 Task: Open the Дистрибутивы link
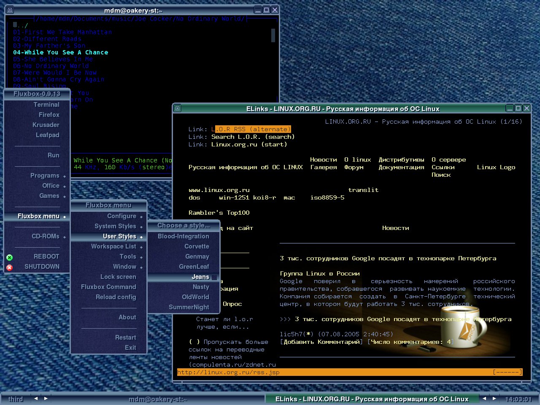401,159
